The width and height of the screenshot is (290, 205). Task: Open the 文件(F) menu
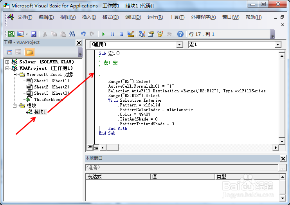(x=25, y=17)
